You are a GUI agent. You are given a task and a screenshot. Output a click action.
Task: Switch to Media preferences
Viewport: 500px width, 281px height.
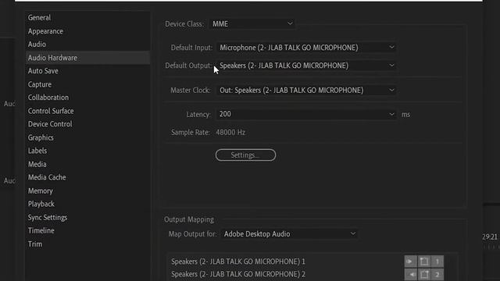tap(87, 164)
